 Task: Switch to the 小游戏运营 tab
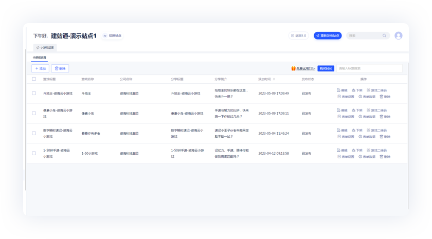(x=39, y=58)
